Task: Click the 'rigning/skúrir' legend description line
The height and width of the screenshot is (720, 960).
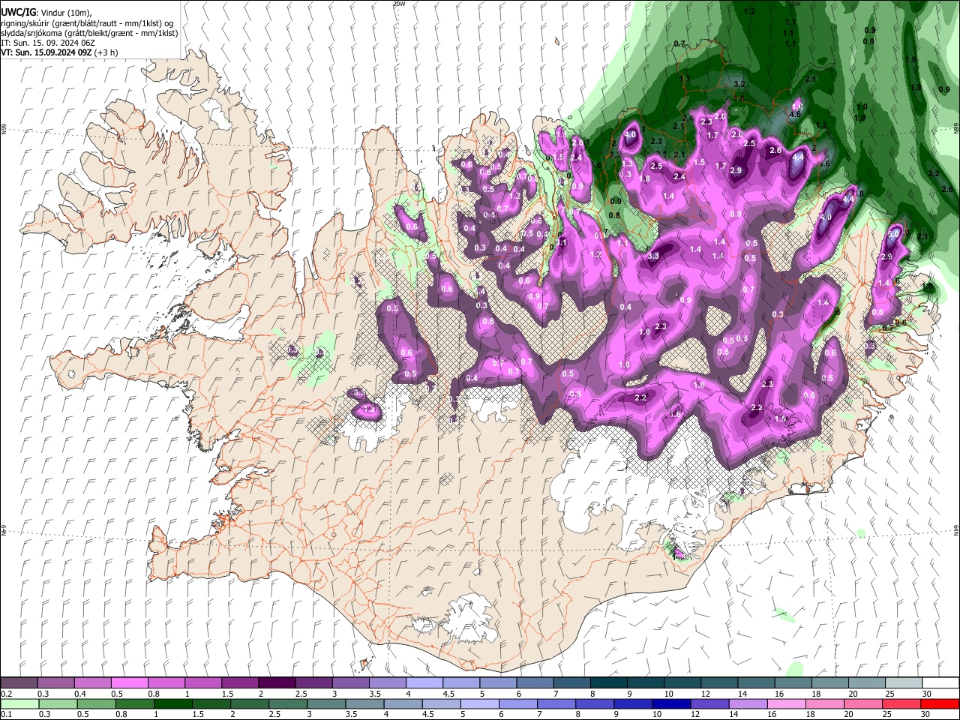Action: 87,23
